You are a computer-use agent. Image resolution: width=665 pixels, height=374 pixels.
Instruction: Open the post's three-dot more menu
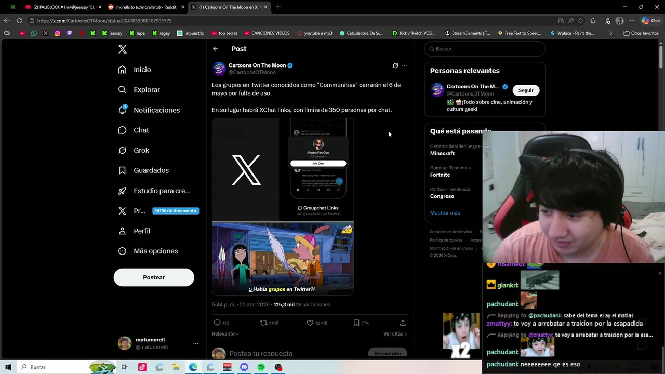[405, 65]
